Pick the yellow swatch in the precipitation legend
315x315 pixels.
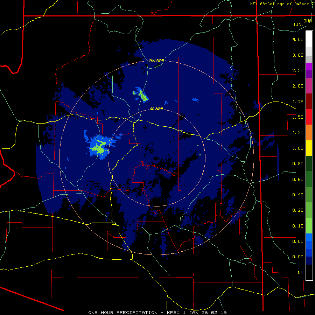[309, 148]
